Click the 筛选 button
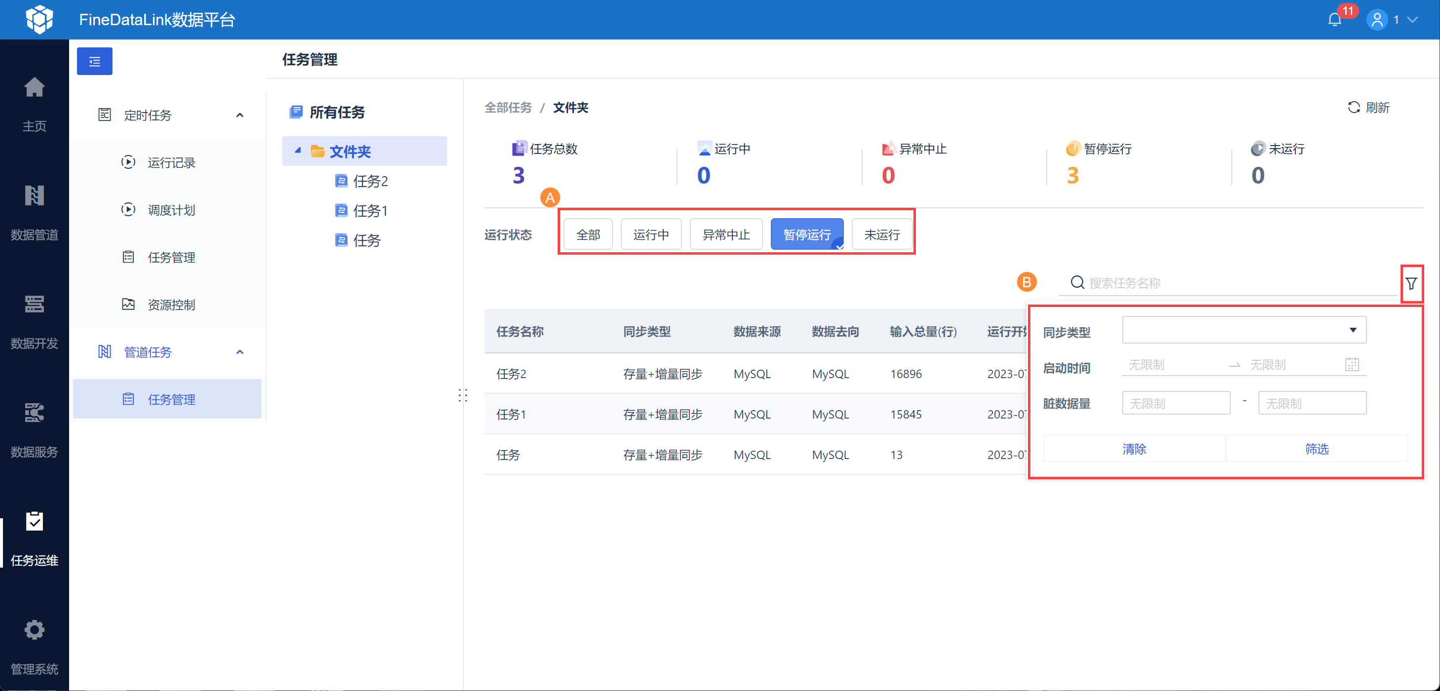Image resolution: width=1440 pixels, height=691 pixels. (x=1317, y=448)
